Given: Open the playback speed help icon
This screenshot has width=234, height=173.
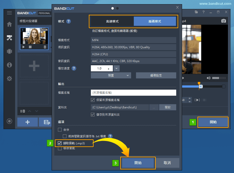Looking at the screenshot, I should 74,68.
